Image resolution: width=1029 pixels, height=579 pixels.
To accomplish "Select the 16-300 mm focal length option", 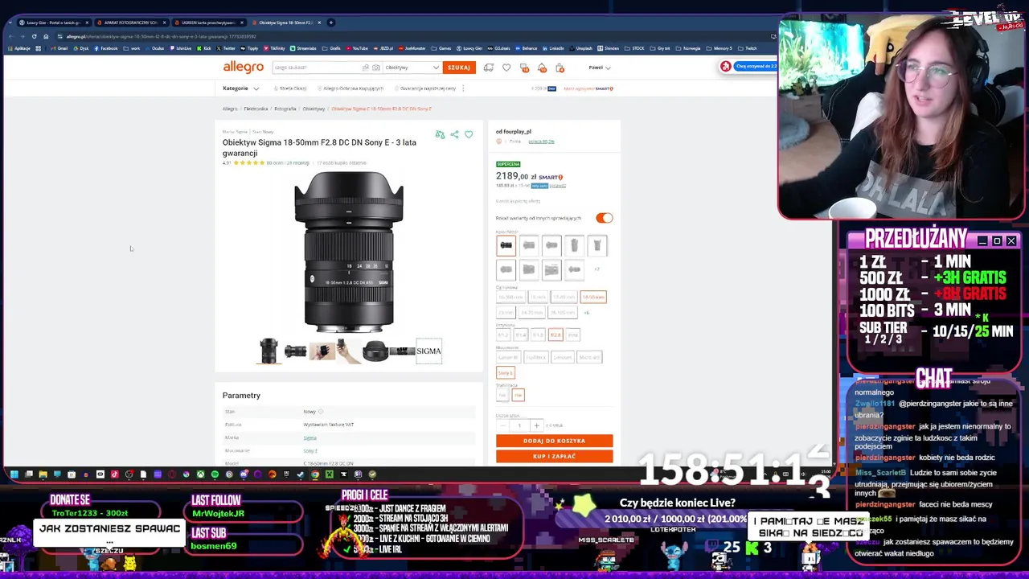I will click(510, 297).
